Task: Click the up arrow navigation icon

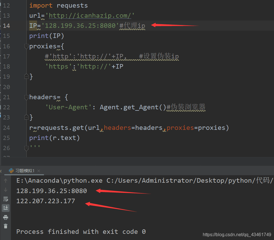Action: 6,181
